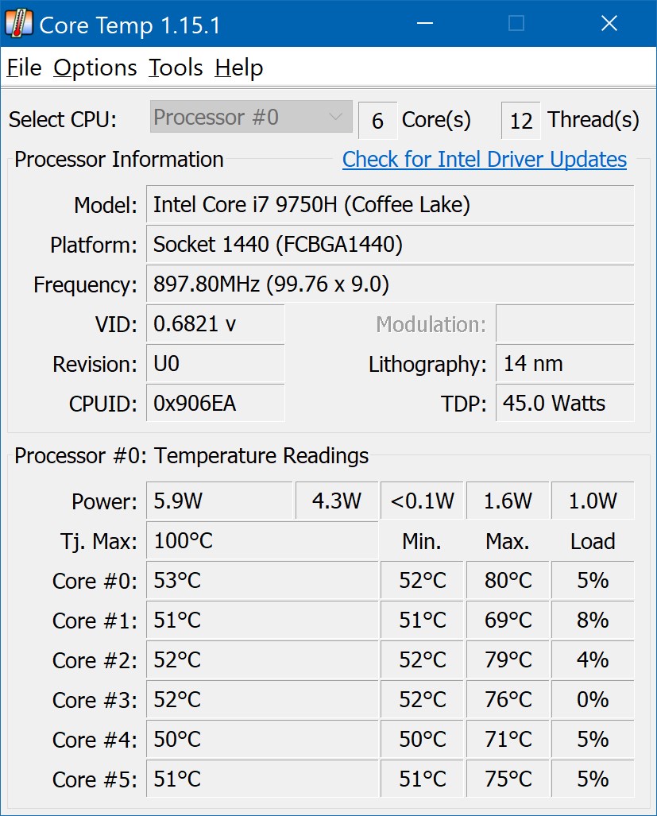The width and height of the screenshot is (657, 816).
Task: Click the Platform field Socket 1440
Action: (390, 244)
